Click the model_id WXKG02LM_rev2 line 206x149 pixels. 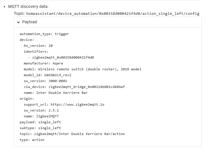(x=47, y=75)
